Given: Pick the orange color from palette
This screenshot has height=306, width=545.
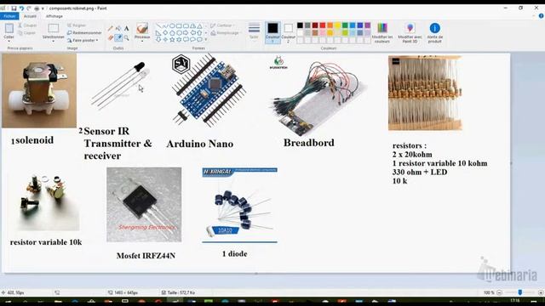Looking at the screenshot, I should click(x=330, y=25).
